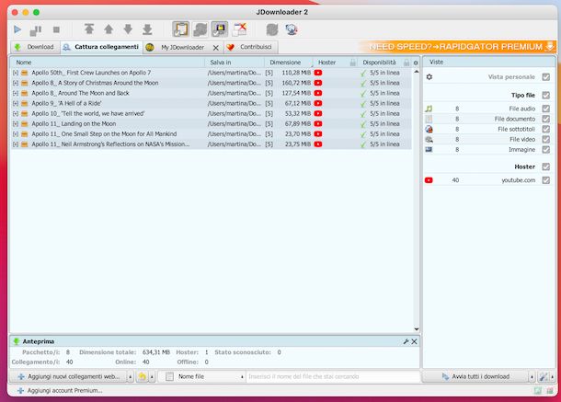The width and height of the screenshot is (561, 402).
Task: Open table column settings gear icon
Action: pos(416,63)
